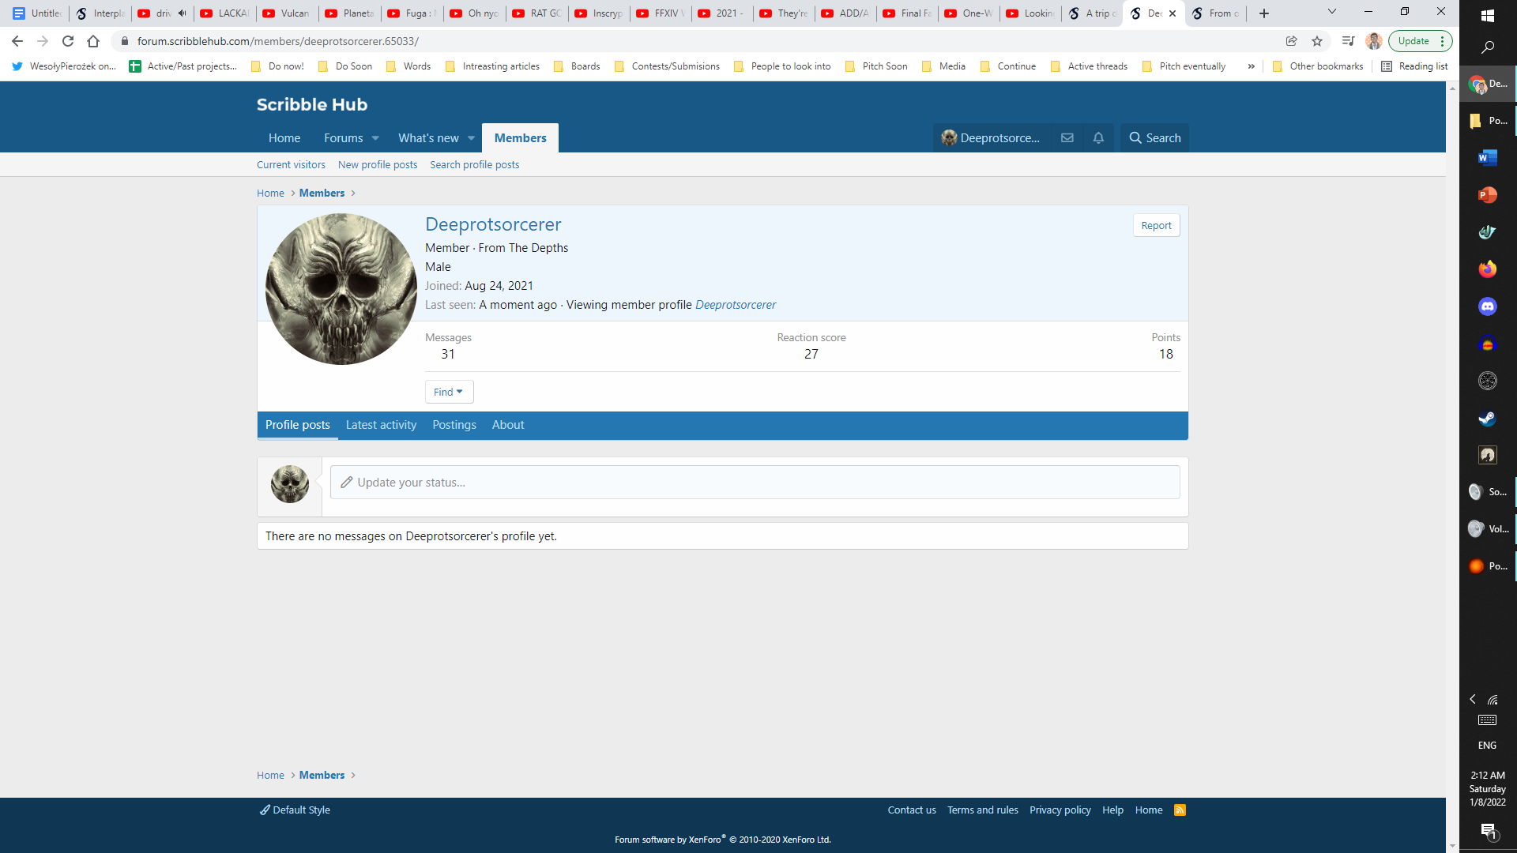1517x853 pixels.
Task: Open the Find dropdown button
Action: [449, 392]
